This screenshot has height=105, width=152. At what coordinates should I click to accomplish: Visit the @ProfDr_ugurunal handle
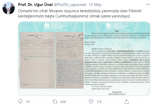(x=70, y=5)
